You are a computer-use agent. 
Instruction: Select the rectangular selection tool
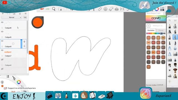coord(60,9)
